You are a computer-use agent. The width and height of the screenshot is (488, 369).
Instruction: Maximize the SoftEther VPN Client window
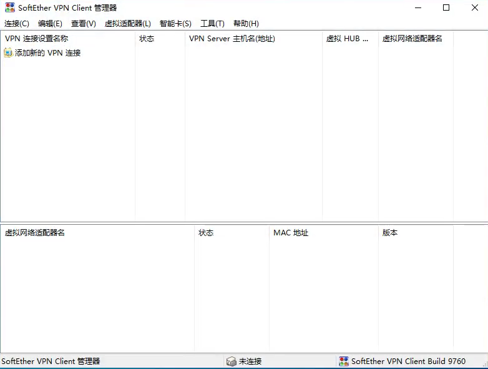(446, 7)
